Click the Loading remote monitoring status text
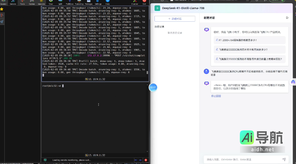This screenshot has height=164, width=296. pyautogui.click(x=71, y=160)
